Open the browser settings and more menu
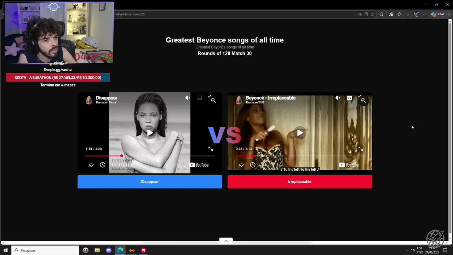This screenshot has width=453, height=255. (425, 14)
